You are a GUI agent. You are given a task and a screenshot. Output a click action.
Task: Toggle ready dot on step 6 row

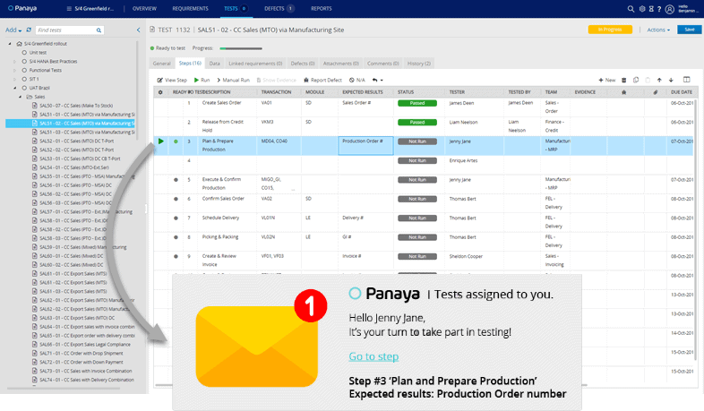tap(176, 199)
